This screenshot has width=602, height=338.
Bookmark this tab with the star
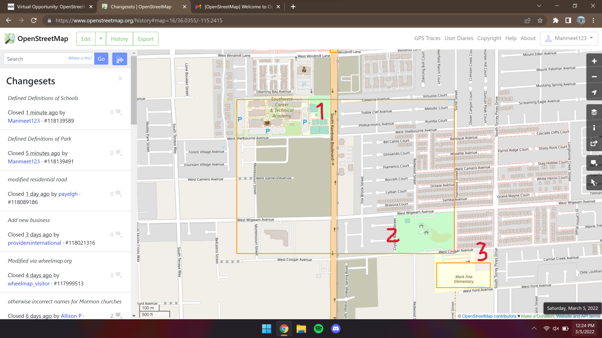click(540, 21)
